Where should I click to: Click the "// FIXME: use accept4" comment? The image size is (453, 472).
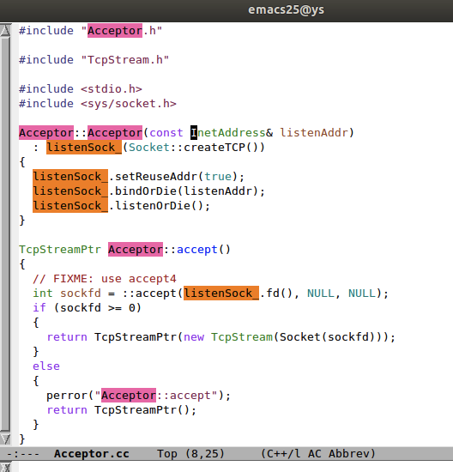point(105,278)
